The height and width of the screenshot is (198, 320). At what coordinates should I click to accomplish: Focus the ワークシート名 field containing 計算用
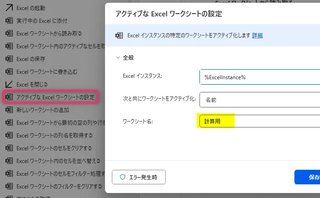pos(259,122)
